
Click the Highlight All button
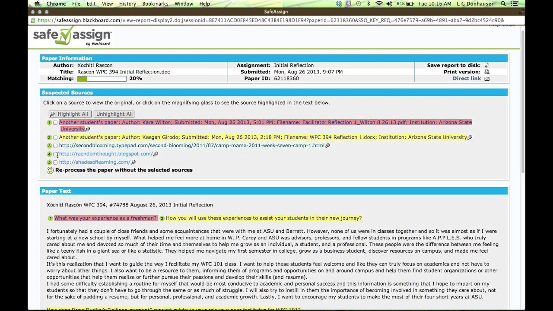coord(70,114)
